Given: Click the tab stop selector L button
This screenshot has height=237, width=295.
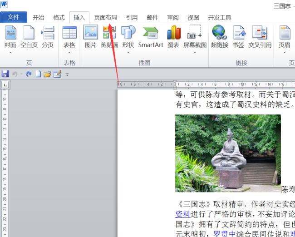Looking at the screenshot, I should coord(5,85).
